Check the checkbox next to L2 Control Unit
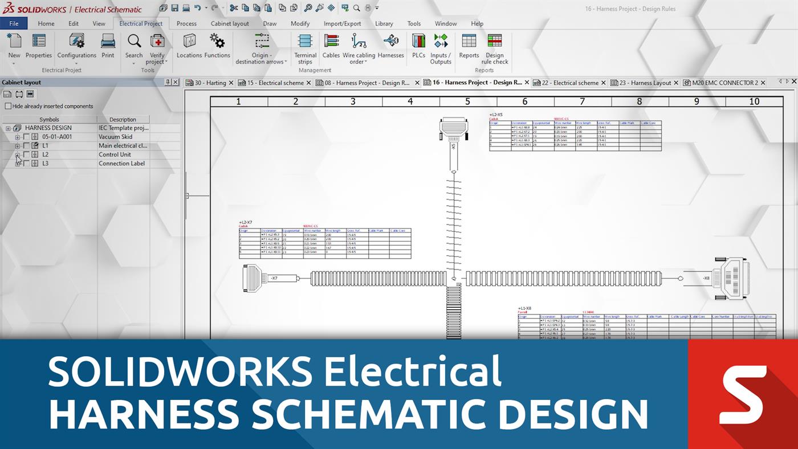The width and height of the screenshot is (798, 449). click(x=27, y=154)
